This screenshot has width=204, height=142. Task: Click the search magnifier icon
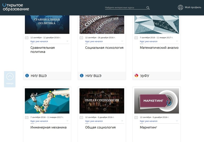click(148, 8)
